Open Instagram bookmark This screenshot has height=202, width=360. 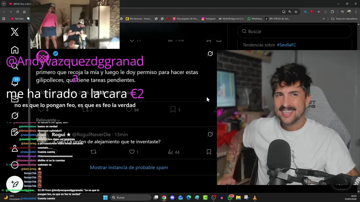208,19
